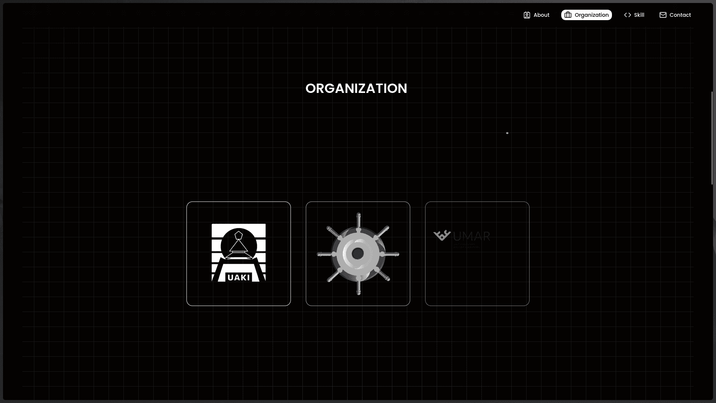Switch to the Skill section

(x=638, y=15)
